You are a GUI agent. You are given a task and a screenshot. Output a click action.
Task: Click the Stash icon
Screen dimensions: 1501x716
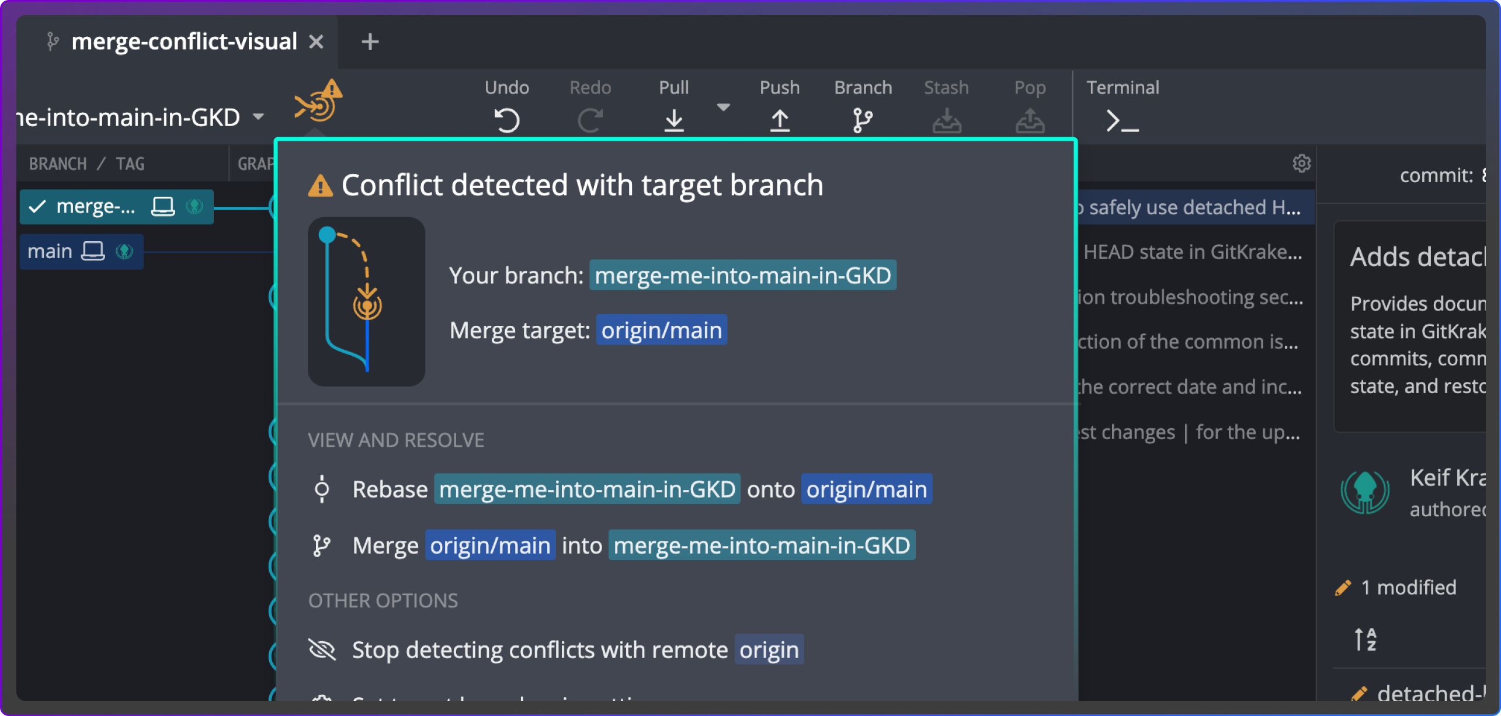(946, 120)
